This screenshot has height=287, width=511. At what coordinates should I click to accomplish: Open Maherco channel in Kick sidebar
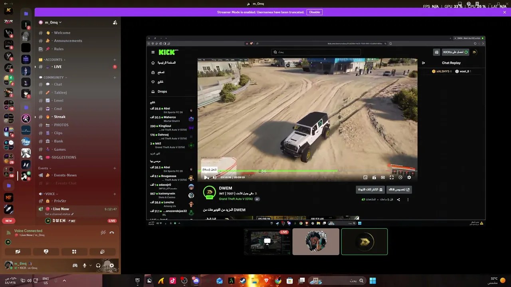pyautogui.click(x=172, y=119)
